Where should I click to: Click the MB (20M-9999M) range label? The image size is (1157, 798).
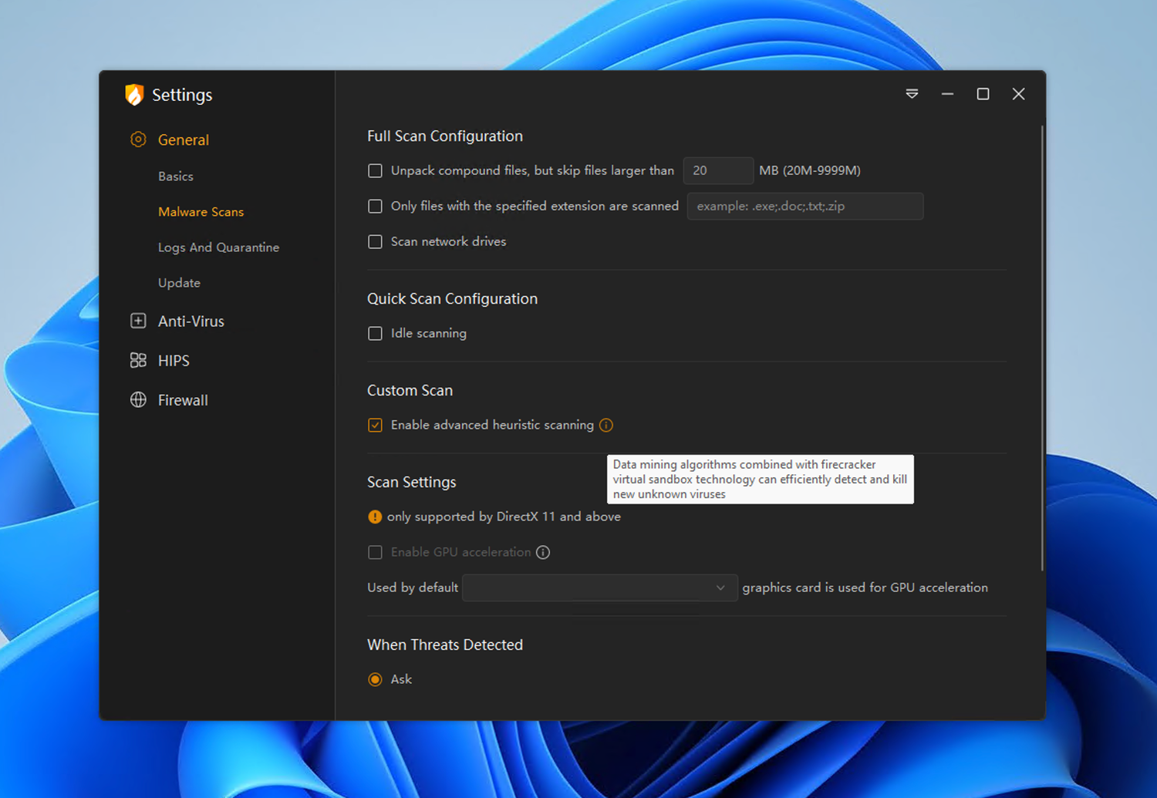(x=810, y=170)
